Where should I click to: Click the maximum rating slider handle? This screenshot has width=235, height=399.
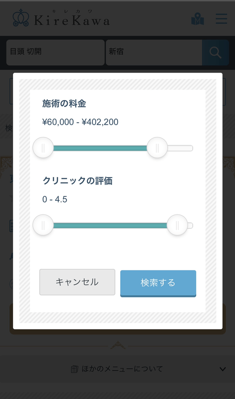click(x=176, y=224)
